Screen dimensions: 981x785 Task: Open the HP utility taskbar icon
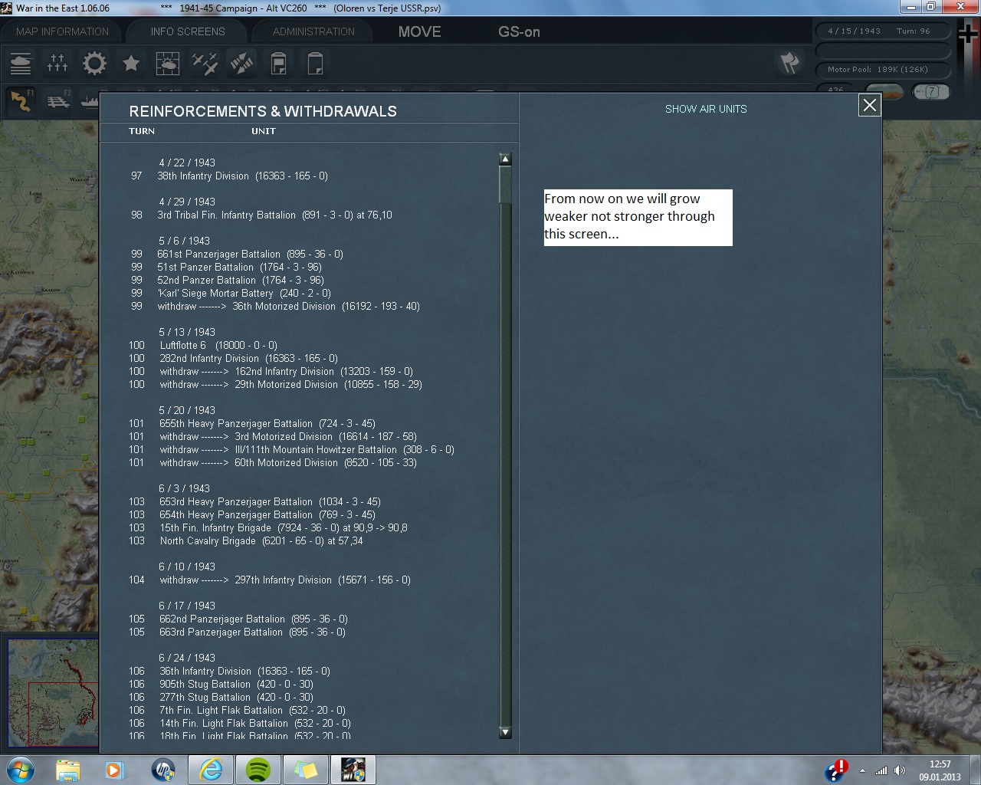tap(162, 769)
